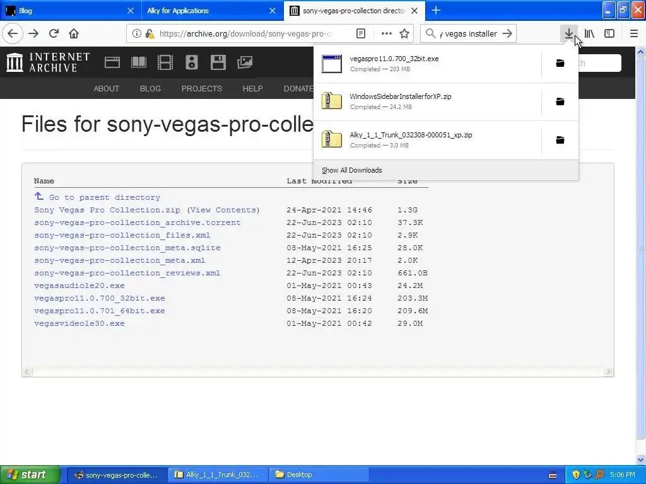Go forward with the browser forward arrow
Image resolution: width=646 pixels, height=484 pixels.
pyautogui.click(x=33, y=34)
